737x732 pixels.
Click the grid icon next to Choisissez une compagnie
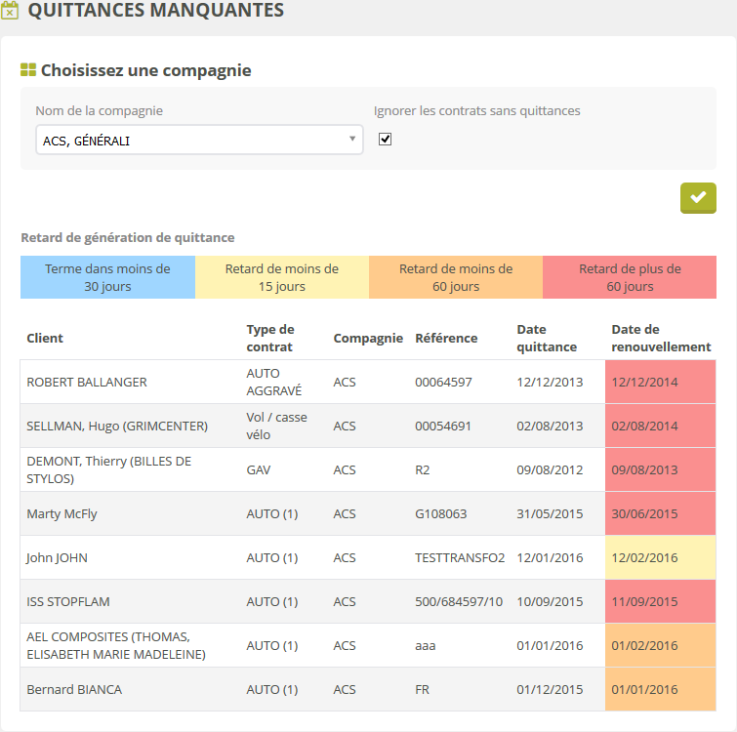point(28,70)
